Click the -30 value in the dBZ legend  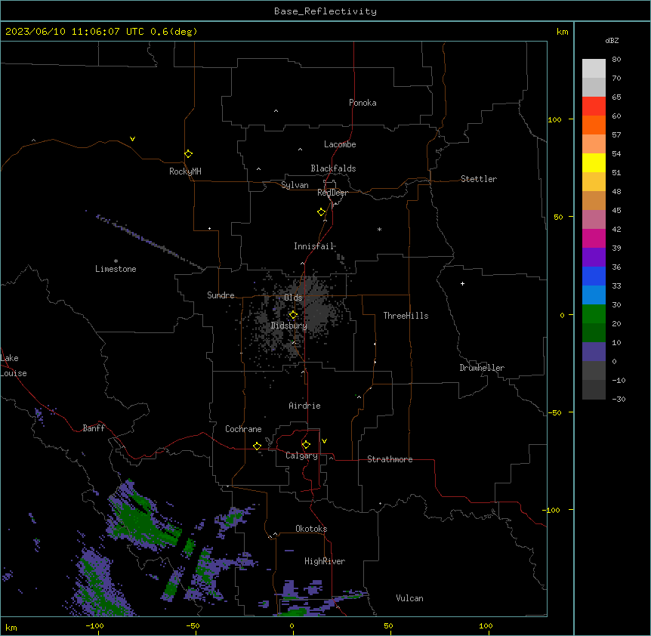[619, 399]
